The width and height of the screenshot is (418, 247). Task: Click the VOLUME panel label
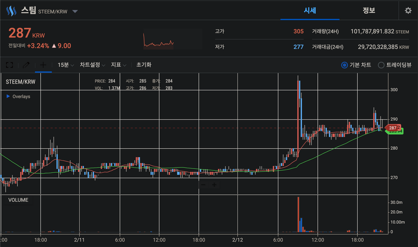tap(18, 200)
